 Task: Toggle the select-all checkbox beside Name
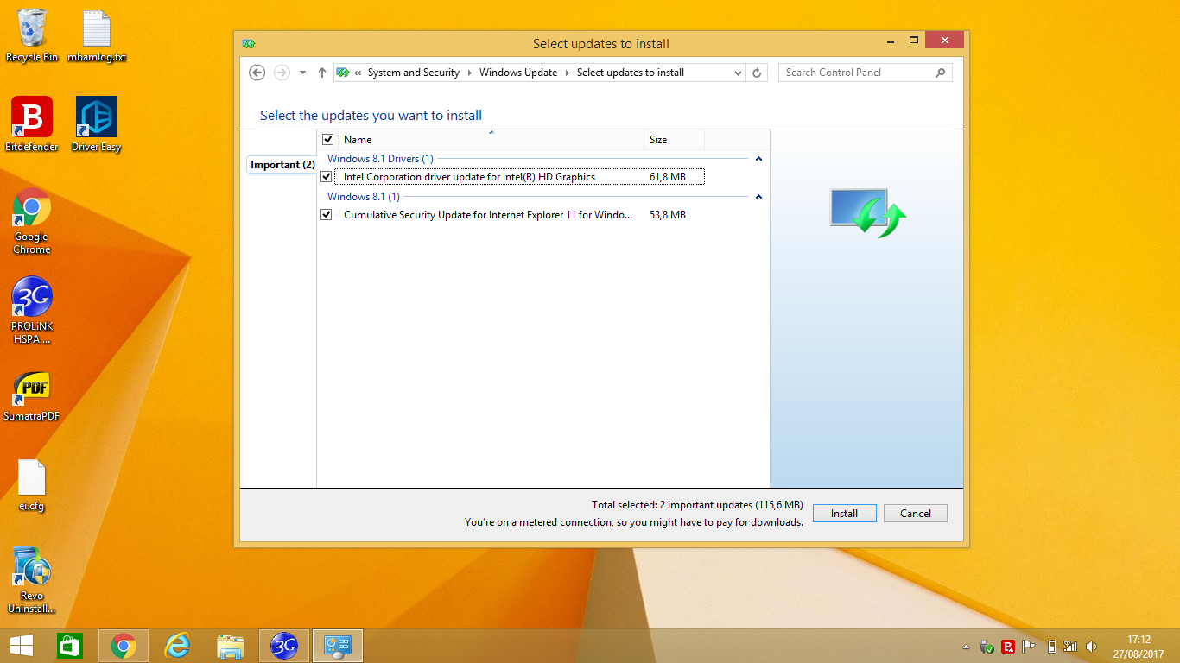[x=327, y=139]
